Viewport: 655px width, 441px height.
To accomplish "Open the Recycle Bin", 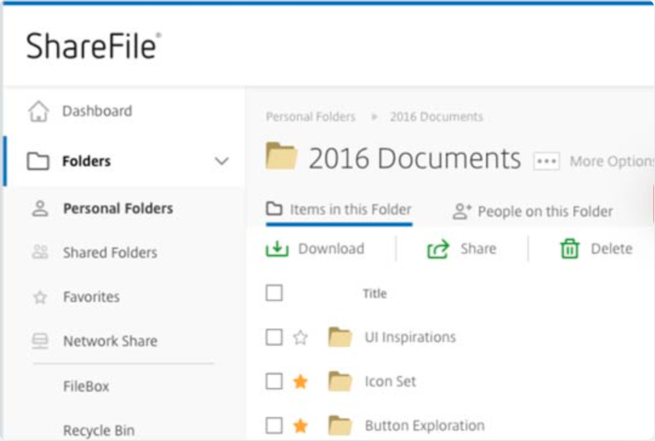I will coord(99,430).
